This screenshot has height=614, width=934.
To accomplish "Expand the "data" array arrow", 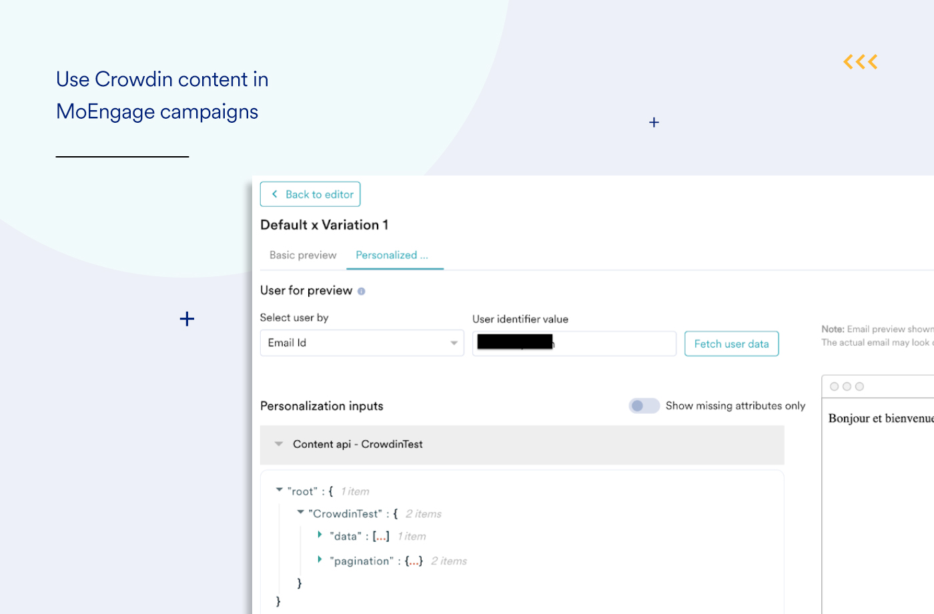I will (x=320, y=535).
